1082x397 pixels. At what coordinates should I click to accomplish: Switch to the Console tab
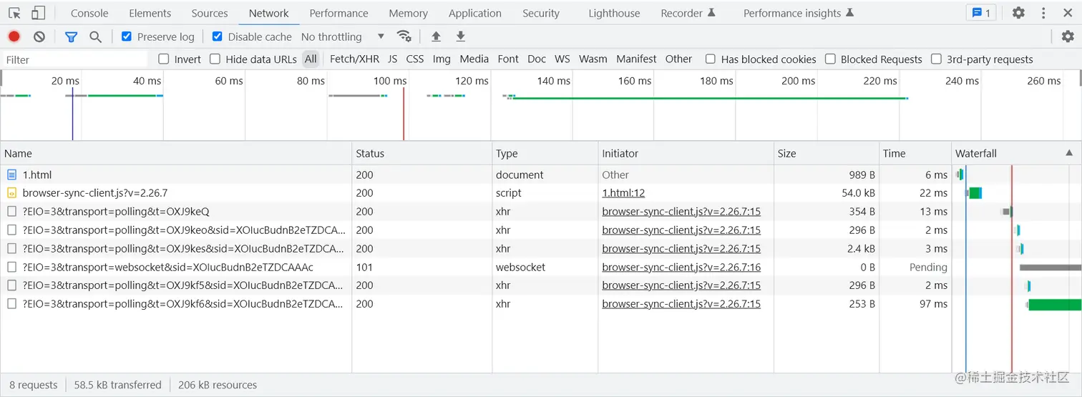pyautogui.click(x=89, y=13)
